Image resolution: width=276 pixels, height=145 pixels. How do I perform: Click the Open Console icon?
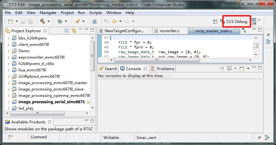(x=242, y=69)
